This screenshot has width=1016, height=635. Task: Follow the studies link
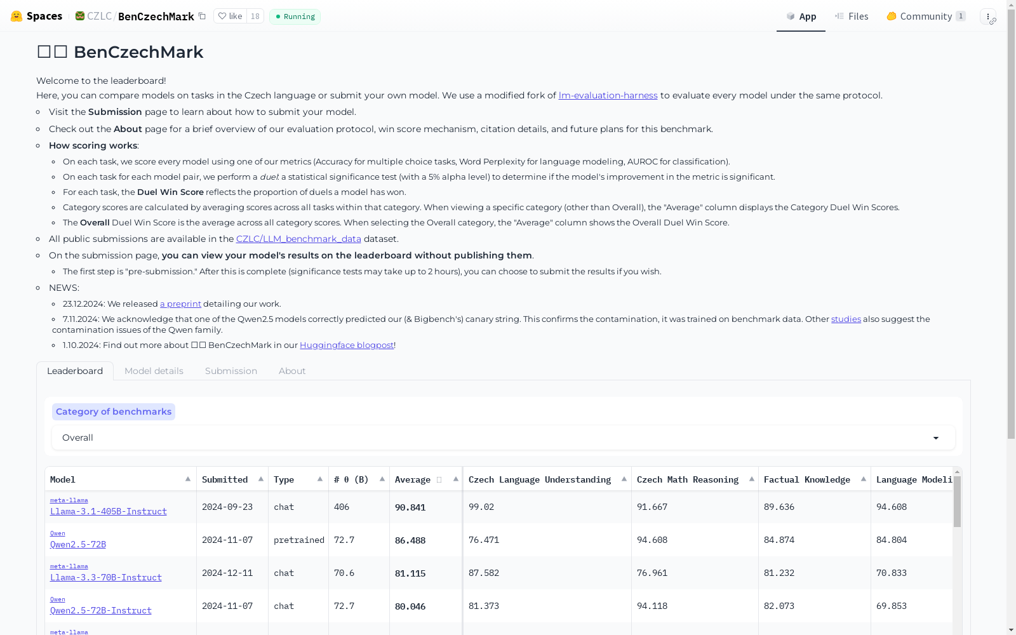pyautogui.click(x=846, y=319)
